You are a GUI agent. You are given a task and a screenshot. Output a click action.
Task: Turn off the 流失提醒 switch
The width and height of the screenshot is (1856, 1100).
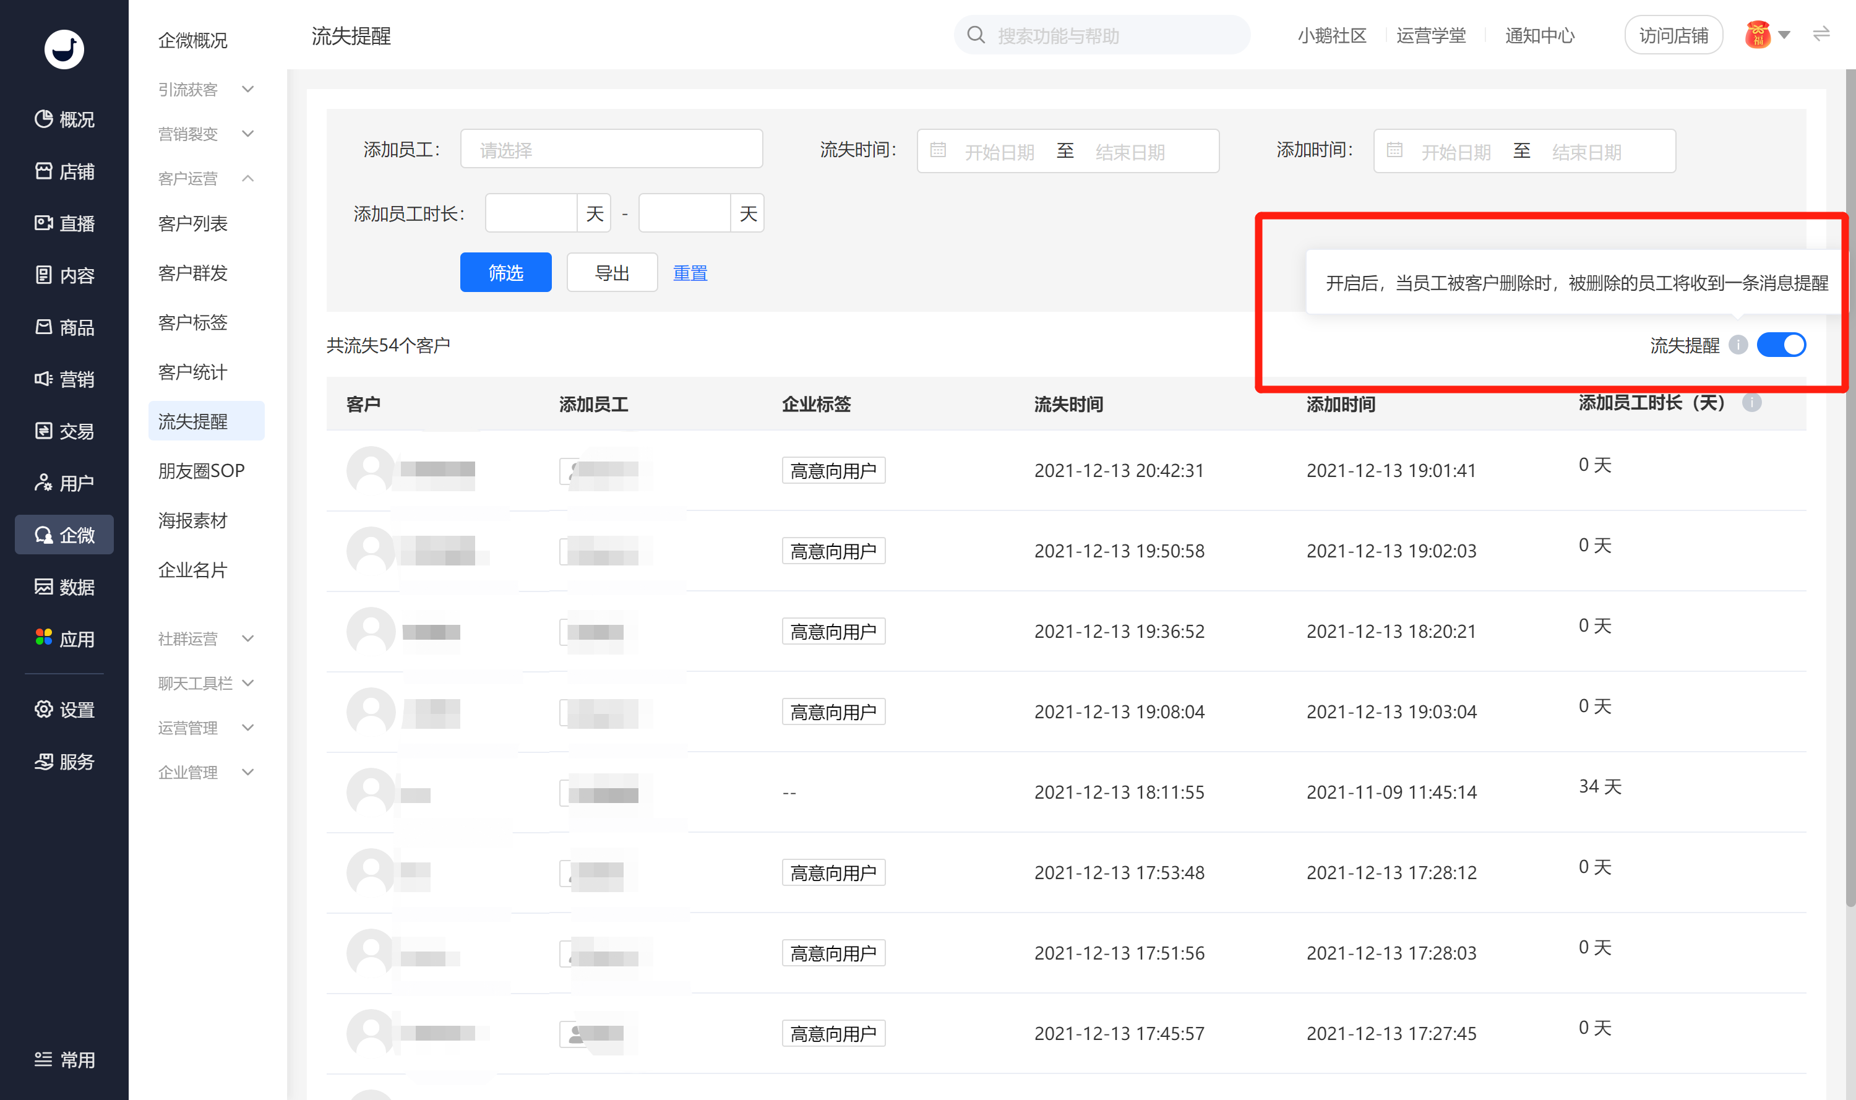coord(1781,345)
